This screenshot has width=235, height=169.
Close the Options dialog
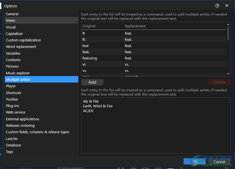[x=227, y=6]
